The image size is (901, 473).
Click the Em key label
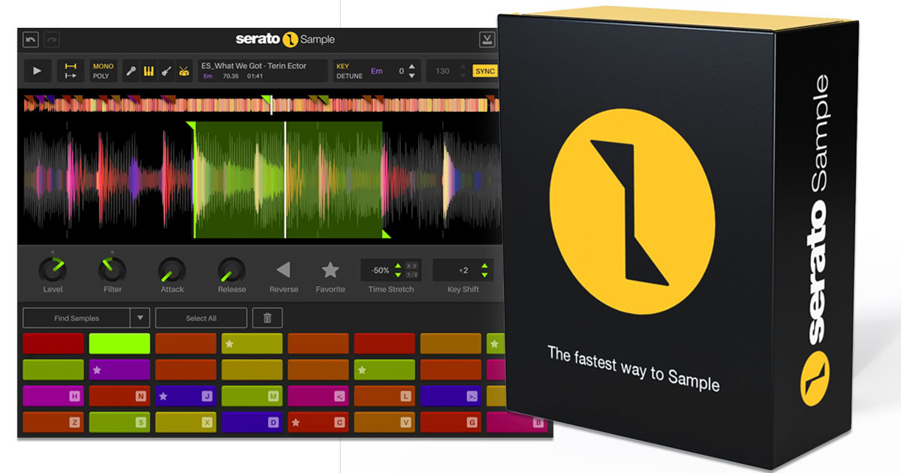pyautogui.click(x=375, y=71)
